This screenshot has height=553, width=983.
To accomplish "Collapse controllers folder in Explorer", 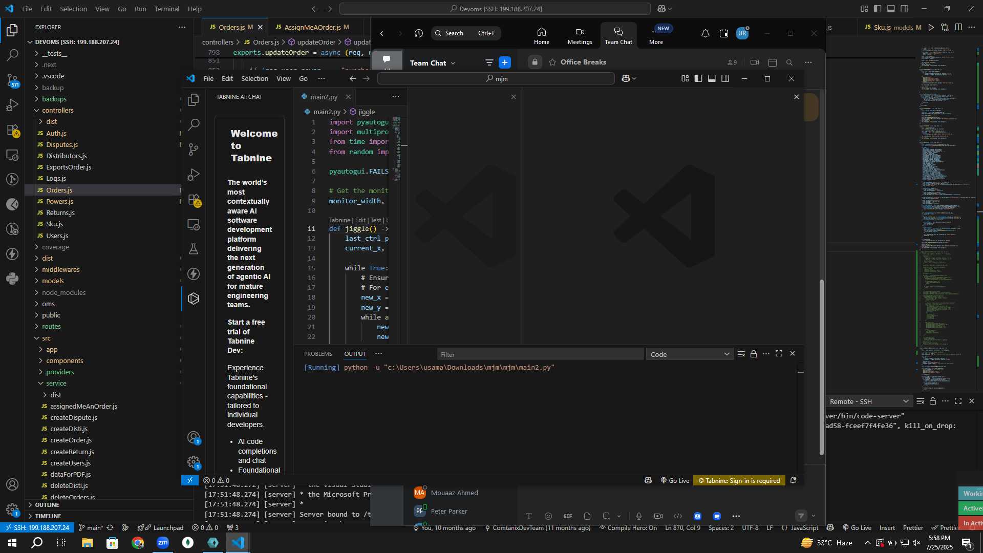I will coord(58,111).
